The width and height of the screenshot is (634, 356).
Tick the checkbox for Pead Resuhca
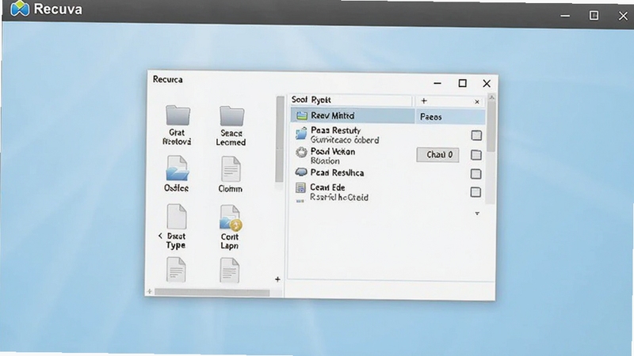point(476,174)
